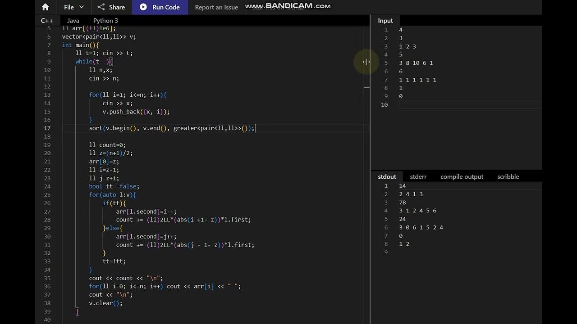Click the 'cin >> n;' code line
The image size is (577, 324).
pyautogui.click(x=104, y=78)
